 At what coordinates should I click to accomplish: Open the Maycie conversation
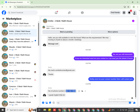[19, 104]
